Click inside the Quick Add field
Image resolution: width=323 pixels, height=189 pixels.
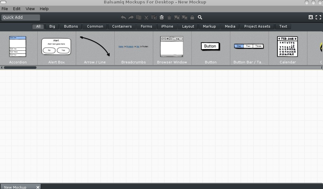[20, 17]
